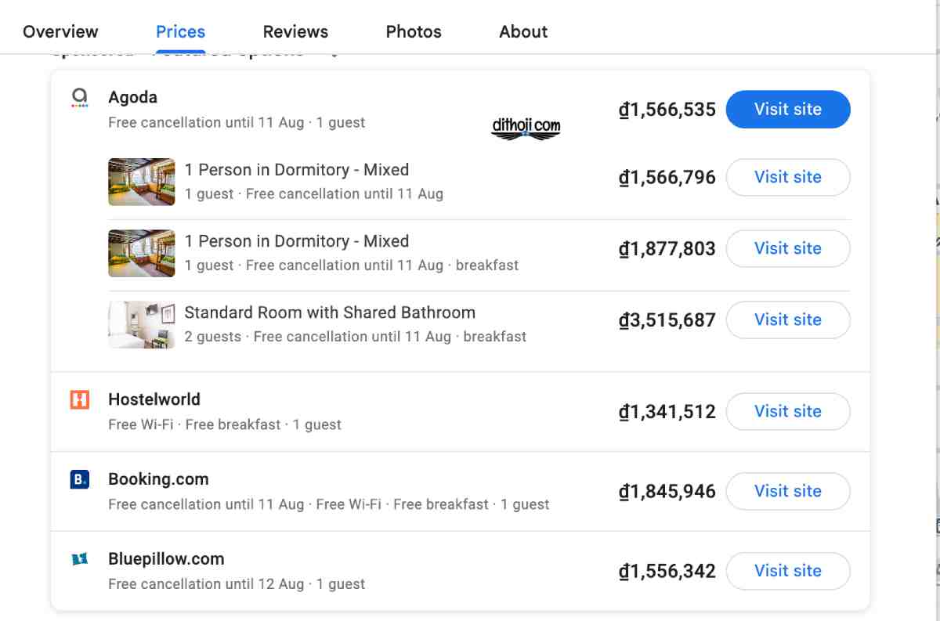Click the Booking.com provider name

[x=158, y=479]
